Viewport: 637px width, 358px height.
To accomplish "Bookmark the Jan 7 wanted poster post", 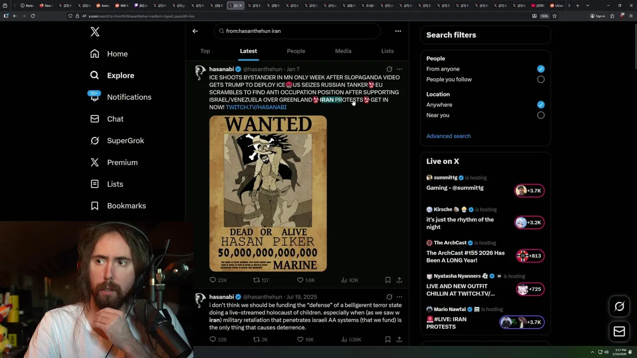I will click(388, 280).
